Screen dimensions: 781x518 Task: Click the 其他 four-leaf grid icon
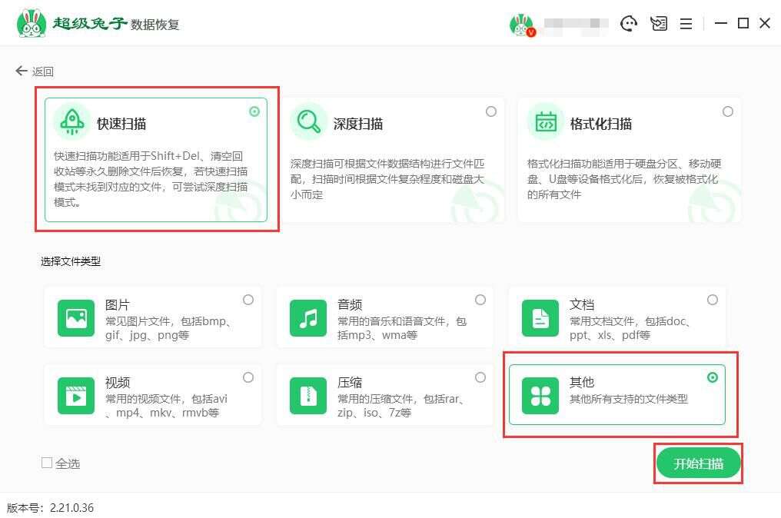(x=540, y=396)
